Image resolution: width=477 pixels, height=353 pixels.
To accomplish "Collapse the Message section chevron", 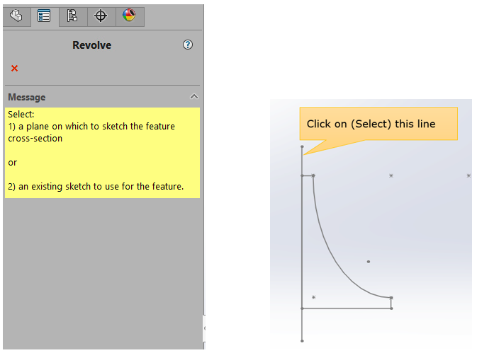I will [x=194, y=97].
